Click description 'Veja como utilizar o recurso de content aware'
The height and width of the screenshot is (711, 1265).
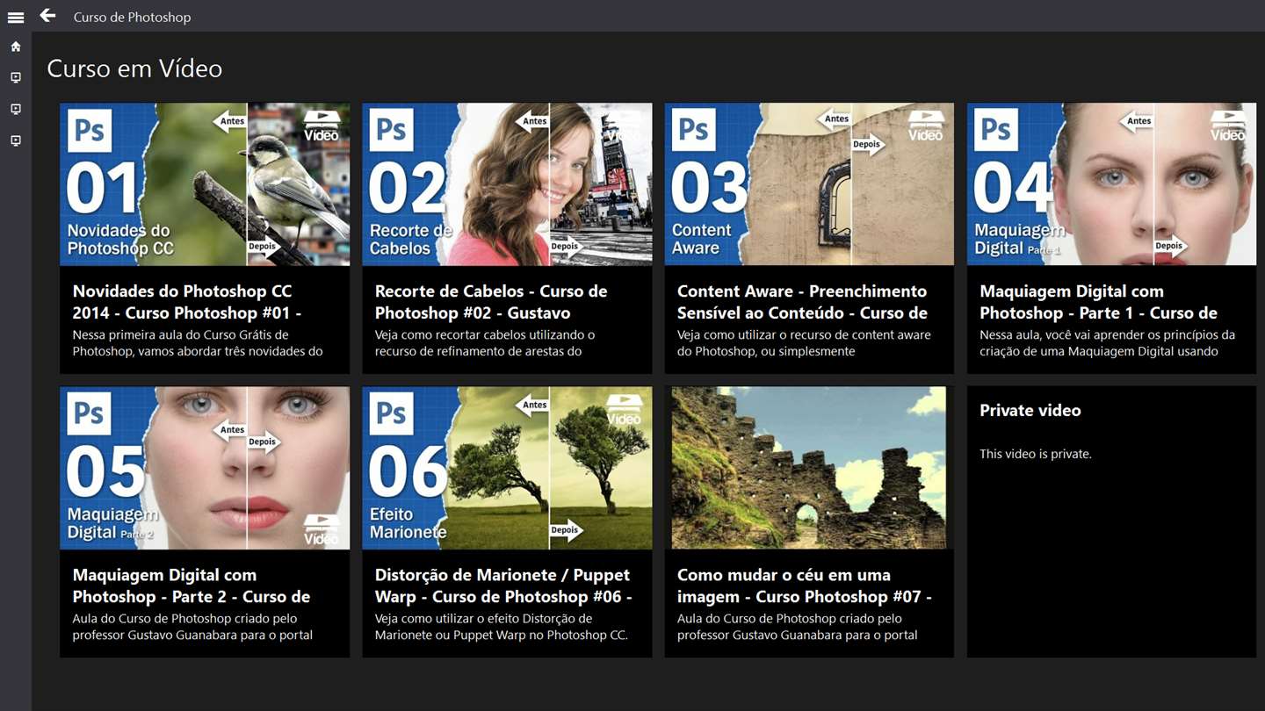(804, 342)
